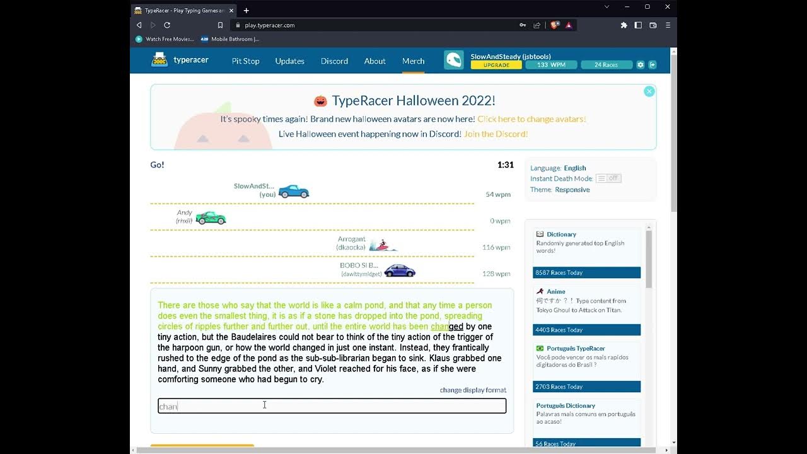Open the Pit Stop menu
The image size is (807, 454).
click(x=246, y=61)
